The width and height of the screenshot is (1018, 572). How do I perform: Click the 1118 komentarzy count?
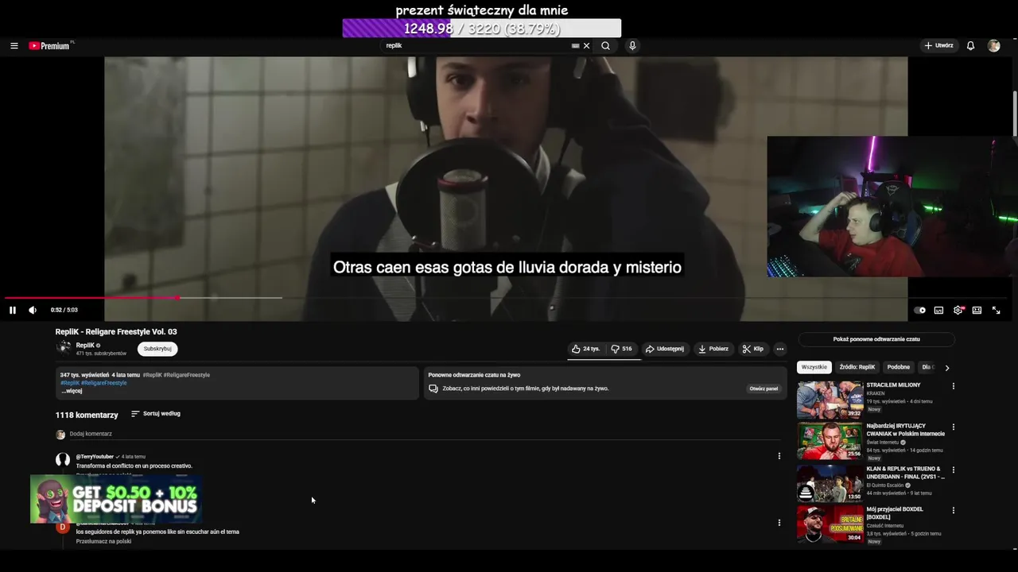87,415
